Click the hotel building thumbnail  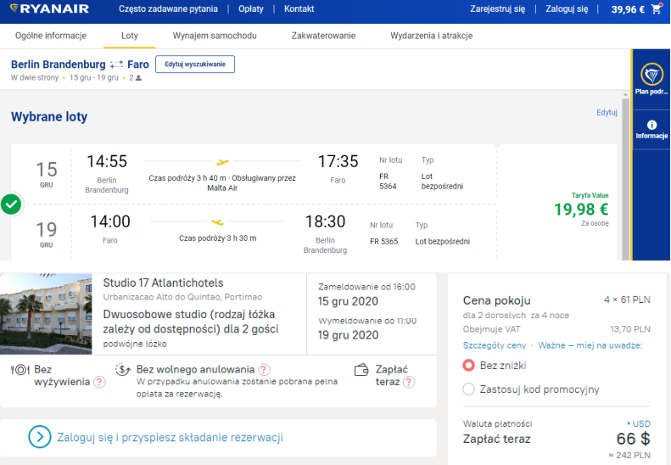coord(46,314)
